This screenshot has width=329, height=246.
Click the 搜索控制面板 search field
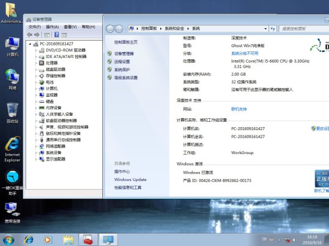pos(304,29)
